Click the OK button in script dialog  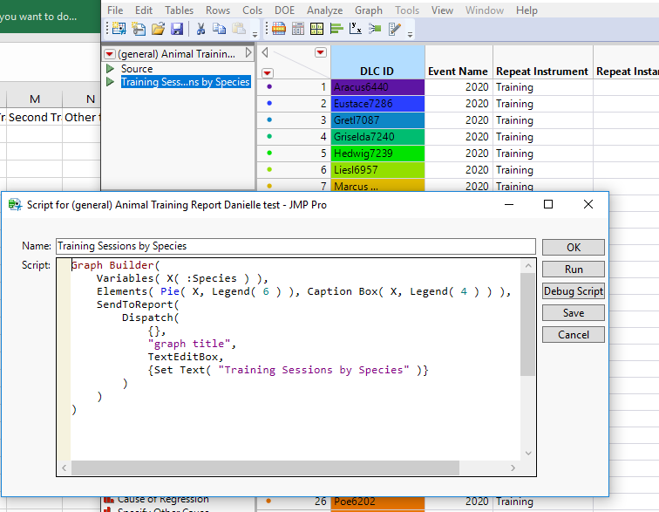(573, 247)
